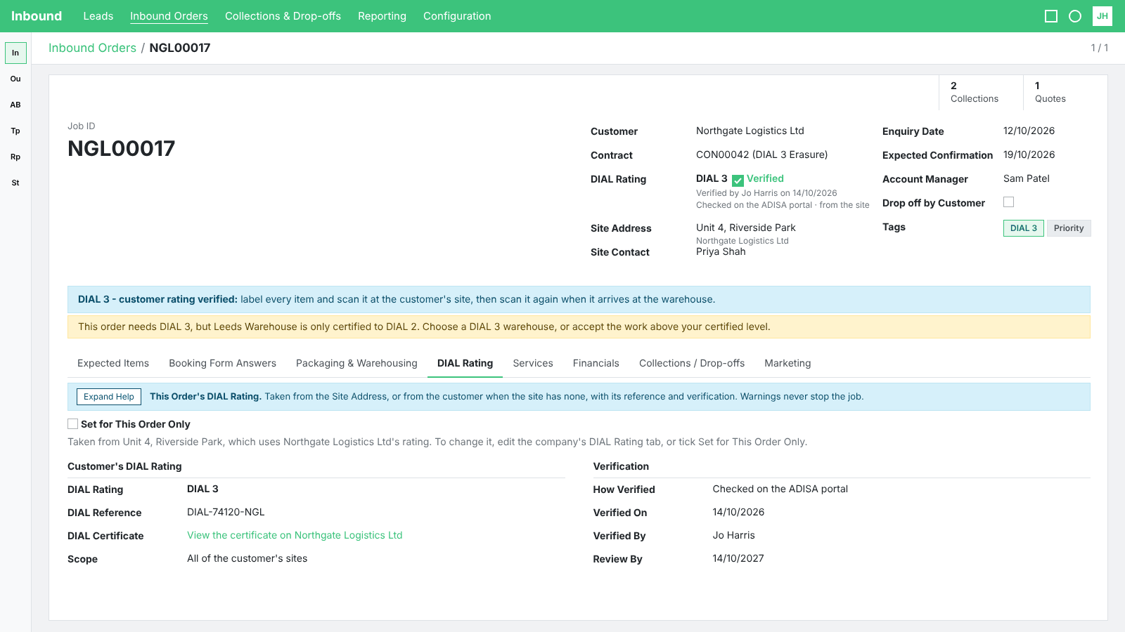Screen dimensions: 1125x632
Task: Click the Inbound app title
Action: pos(37,16)
